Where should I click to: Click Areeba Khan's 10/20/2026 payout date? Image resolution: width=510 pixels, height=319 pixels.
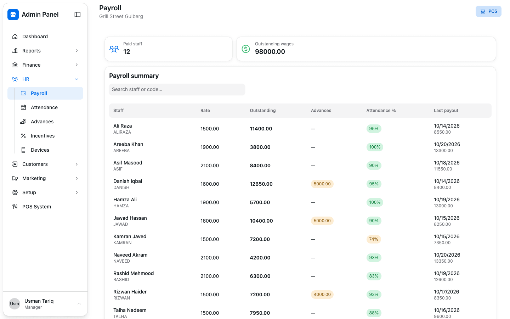(x=447, y=144)
